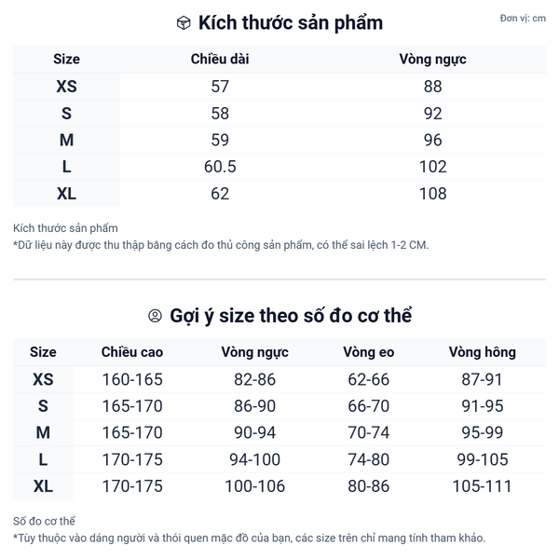Viewport: 559px width, 559px height.
Task: Select the "Chiều dài" column header
Action: (220, 59)
